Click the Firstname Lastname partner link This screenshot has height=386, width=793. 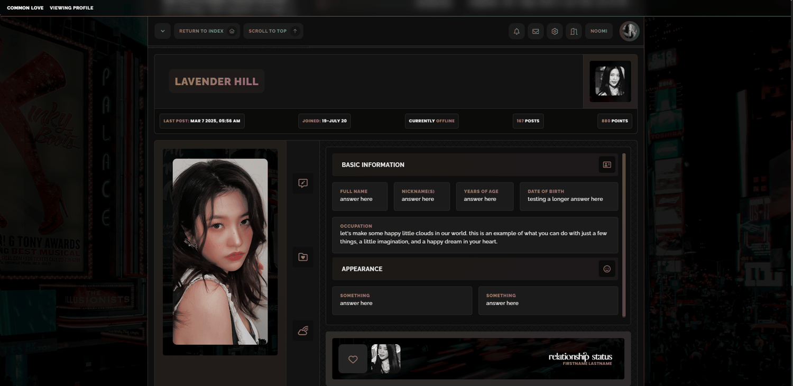[587, 364]
